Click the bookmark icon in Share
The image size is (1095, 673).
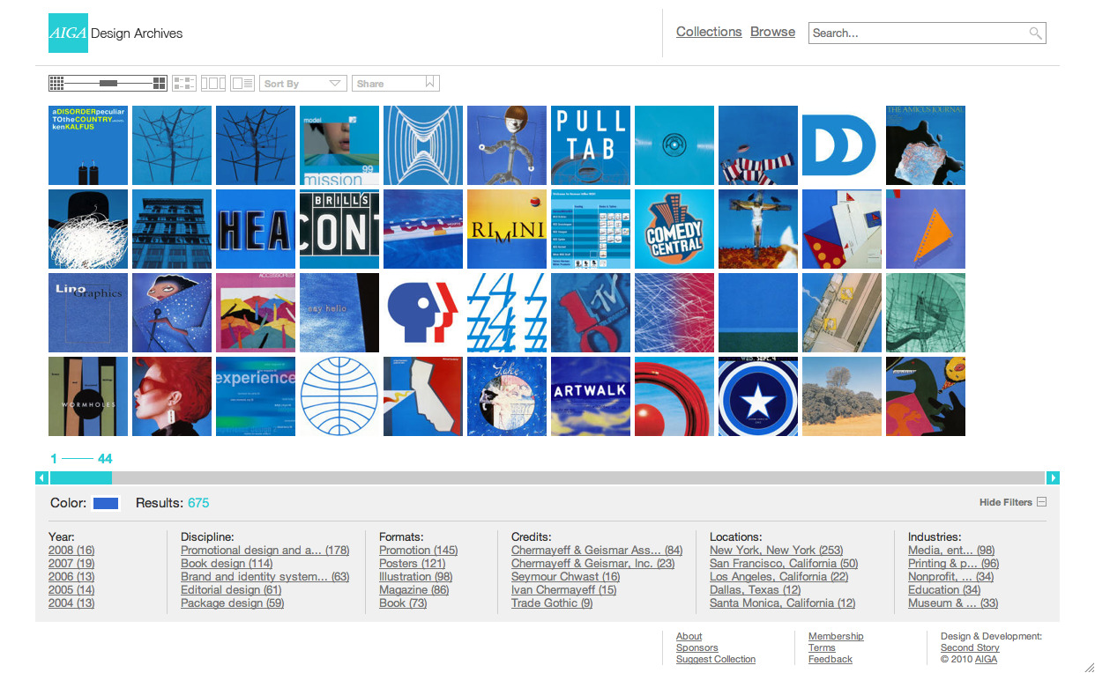click(x=430, y=83)
